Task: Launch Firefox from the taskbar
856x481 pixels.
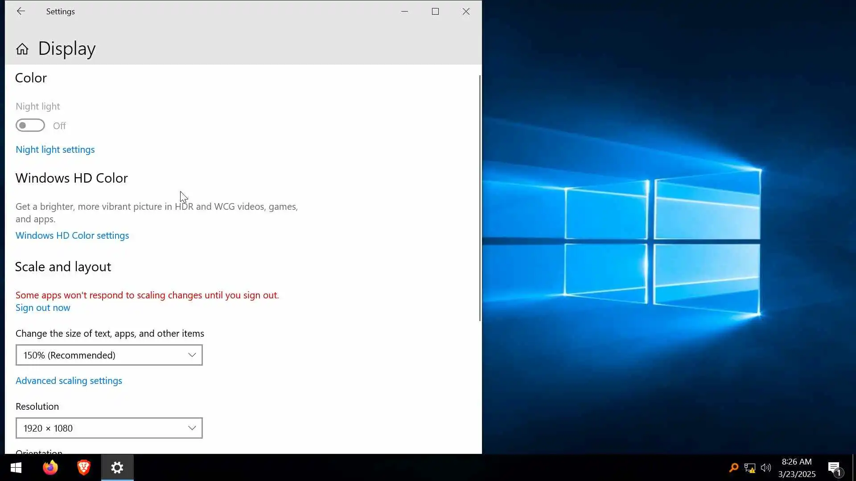Action: click(x=50, y=468)
